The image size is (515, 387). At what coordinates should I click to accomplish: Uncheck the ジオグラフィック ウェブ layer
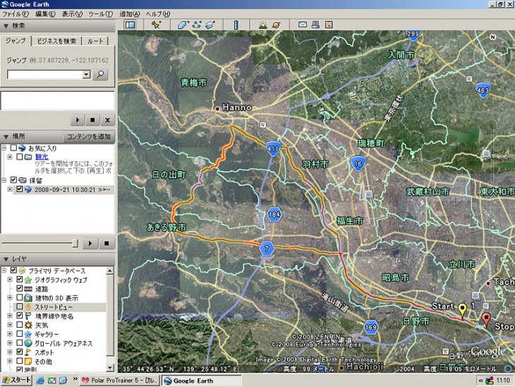click(19, 280)
